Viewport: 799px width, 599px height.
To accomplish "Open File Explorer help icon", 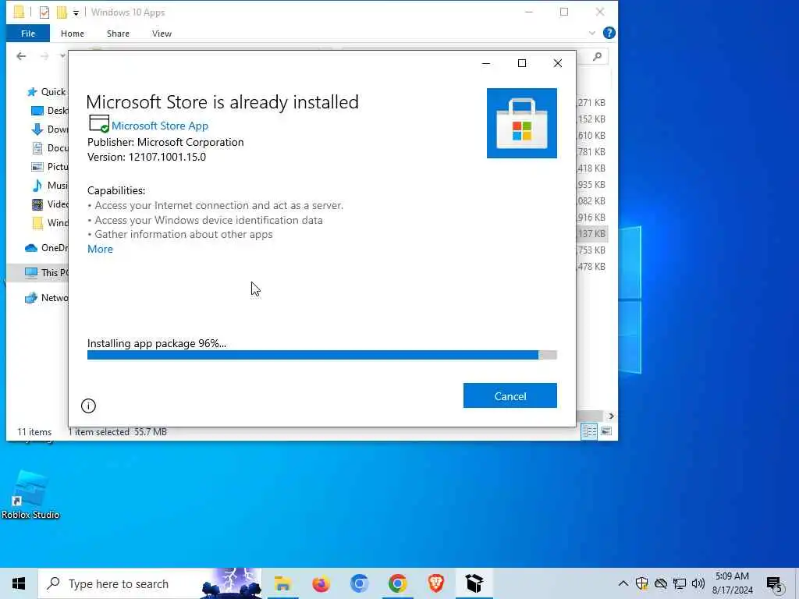I will [x=609, y=33].
